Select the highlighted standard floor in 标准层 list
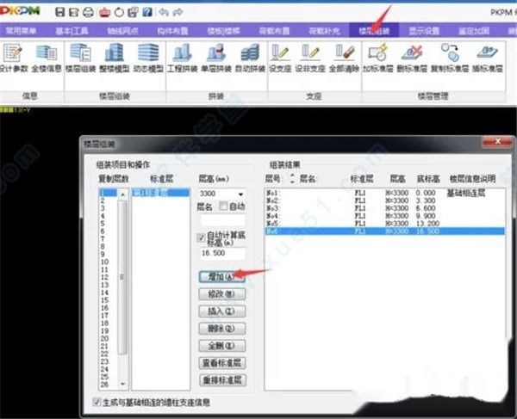The height and width of the screenshot is (419, 517). click(161, 193)
